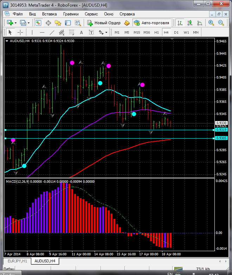Select the Fibonacci retracement tool
Viewport: 232px width, 275px height.
point(72,32)
